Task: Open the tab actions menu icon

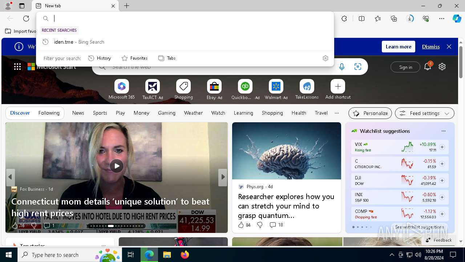Action: click(22, 6)
